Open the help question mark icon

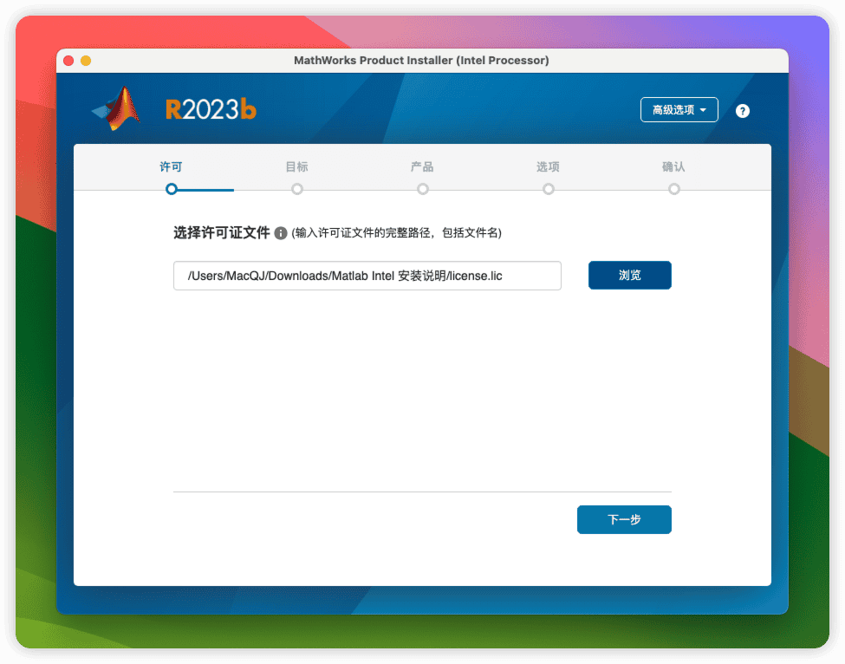[743, 110]
